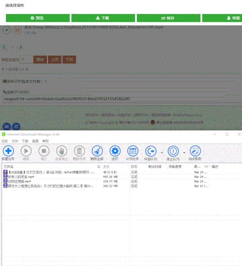Click the 新建任务 add task icon
242x266 pixels.
tap(8, 151)
